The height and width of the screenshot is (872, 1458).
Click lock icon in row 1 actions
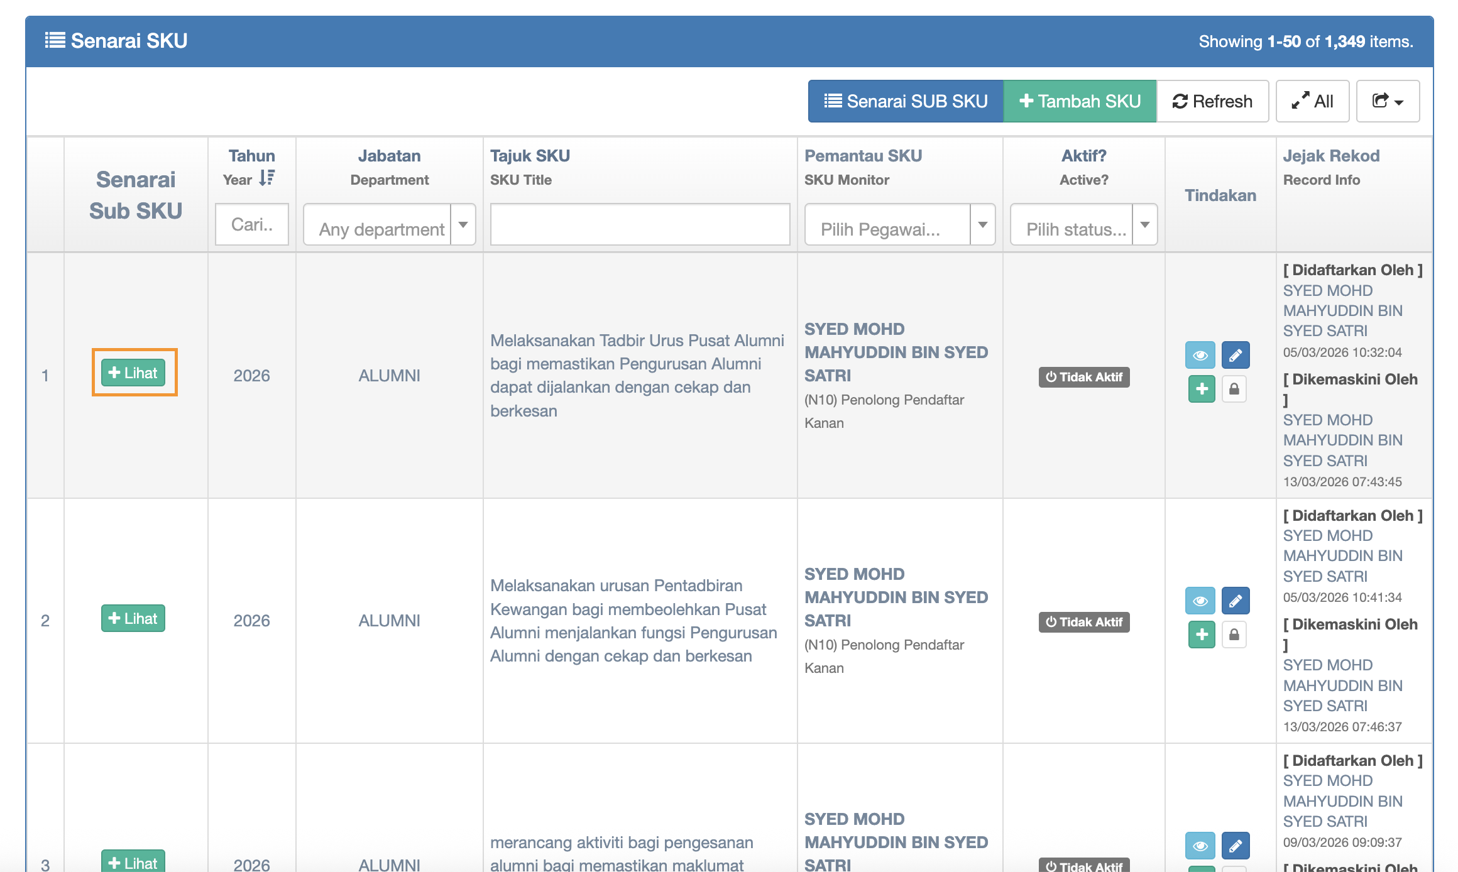(x=1234, y=389)
